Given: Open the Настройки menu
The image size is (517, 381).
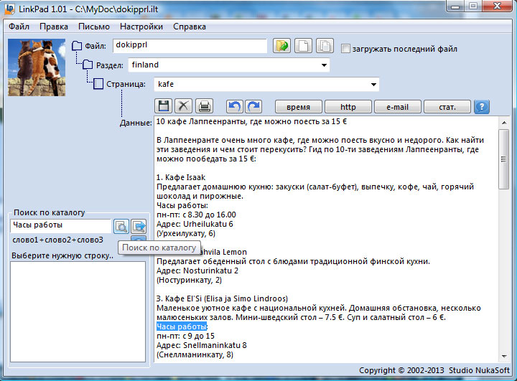Looking at the screenshot, I should pos(141,27).
